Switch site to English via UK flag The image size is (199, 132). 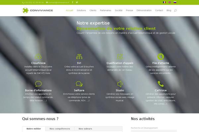170,2
